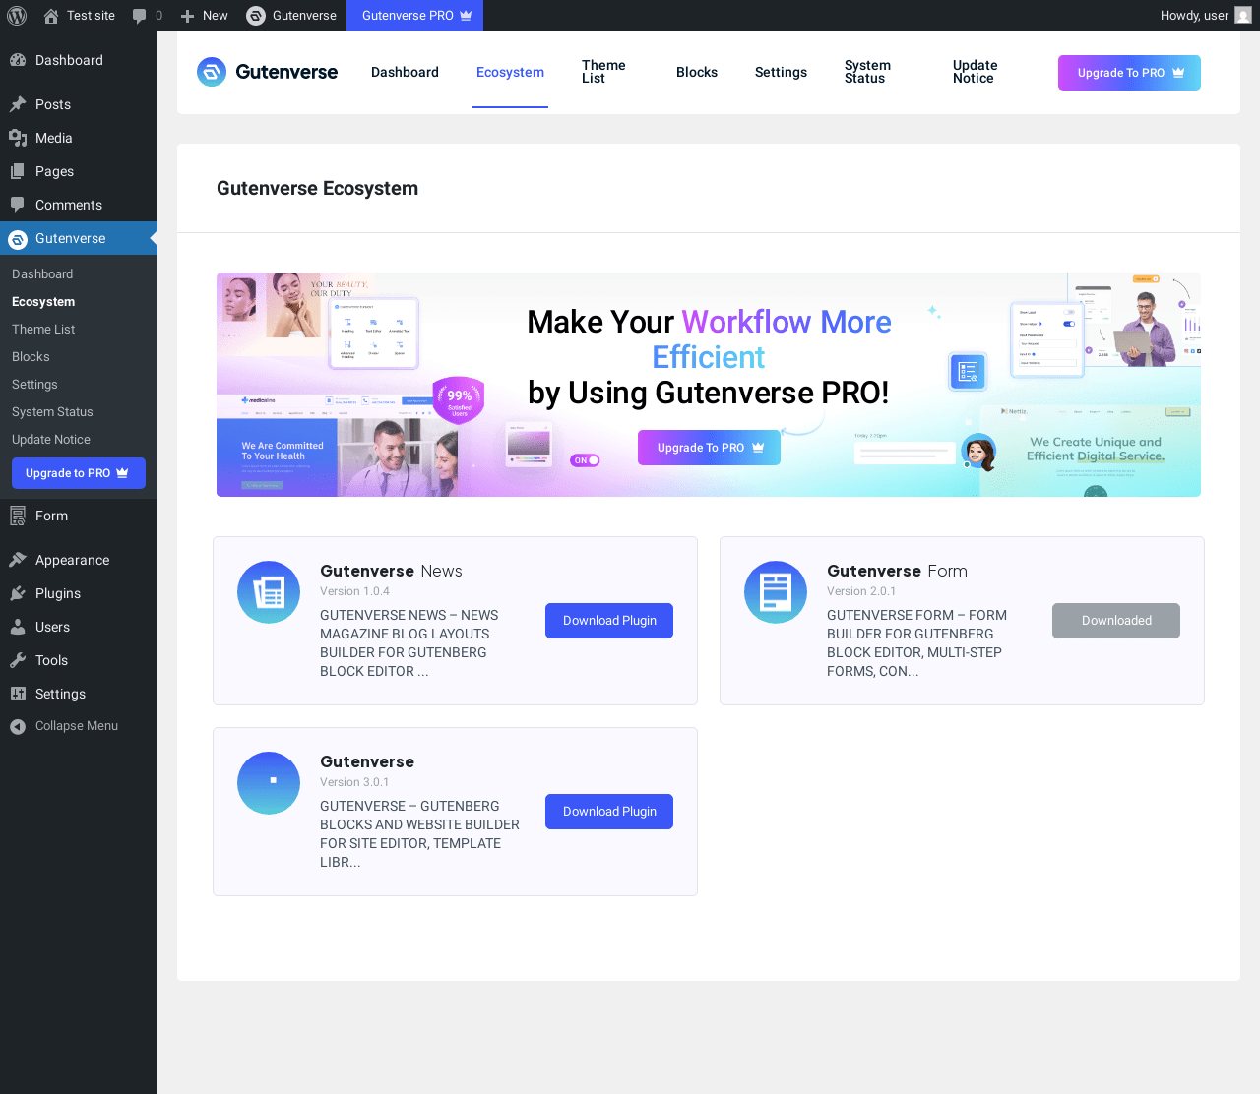Switch to the Theme List tab
This screenshot has width=1260, height=1094.
pyautogui.click(x=603, y=72)
